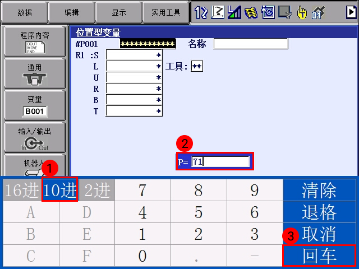Click the gray screen edit status icon

coord(285,12)
